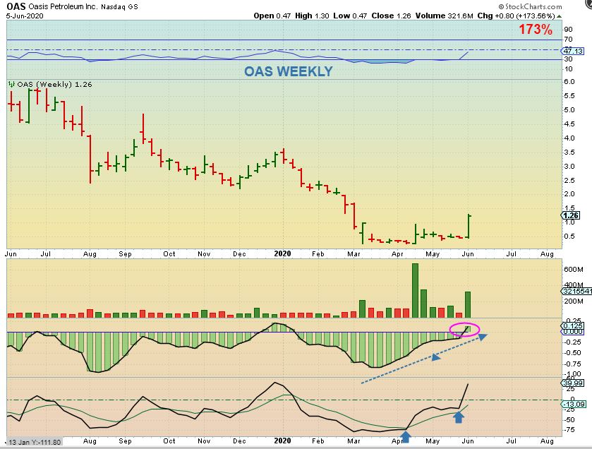Click the Nasdaq GS exchange label
This screenshot has width=592, height=449.
pos(119,7)
